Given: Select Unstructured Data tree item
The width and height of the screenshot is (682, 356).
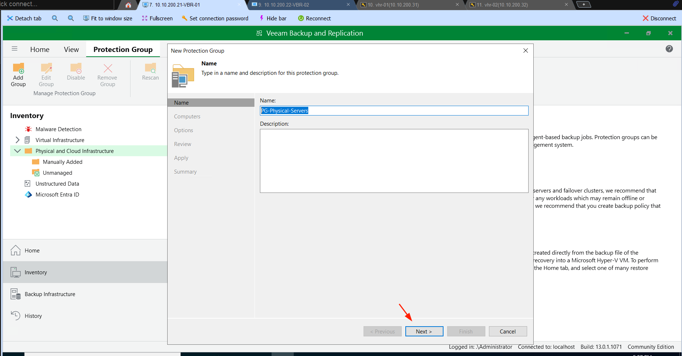Looking at the screenshot, I should coord(57,184).
